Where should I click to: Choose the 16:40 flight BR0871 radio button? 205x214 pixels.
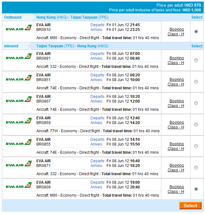[196, 168]
